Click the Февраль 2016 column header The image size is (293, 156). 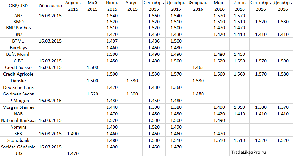(198, 6)
